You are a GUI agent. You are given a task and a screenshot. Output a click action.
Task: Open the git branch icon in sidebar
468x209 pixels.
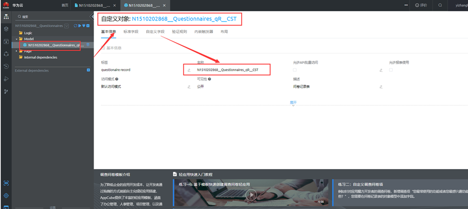click(x=6, y=91)
